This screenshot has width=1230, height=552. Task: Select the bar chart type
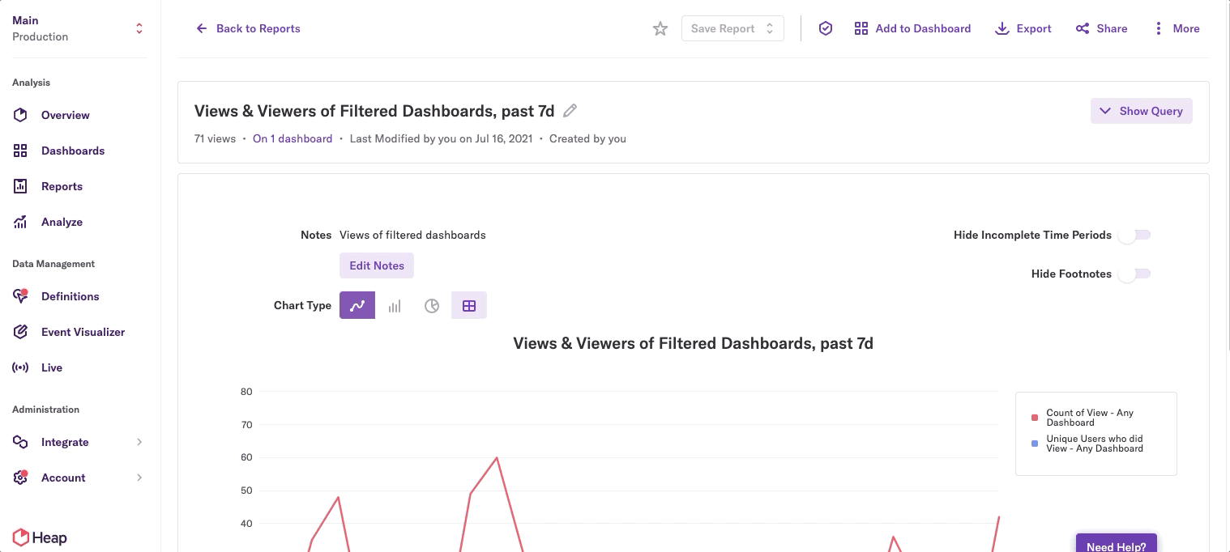(x=395, y=305)
